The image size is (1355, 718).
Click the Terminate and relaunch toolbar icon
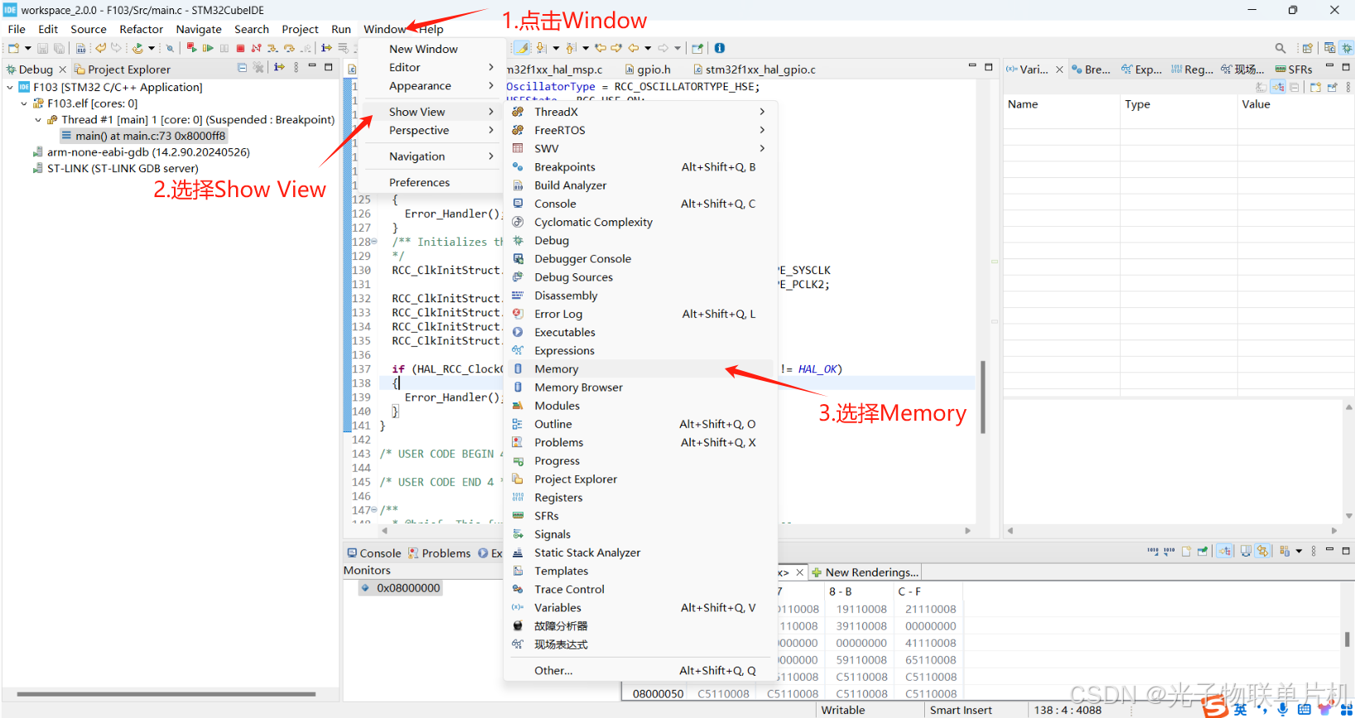pos(191,48)
